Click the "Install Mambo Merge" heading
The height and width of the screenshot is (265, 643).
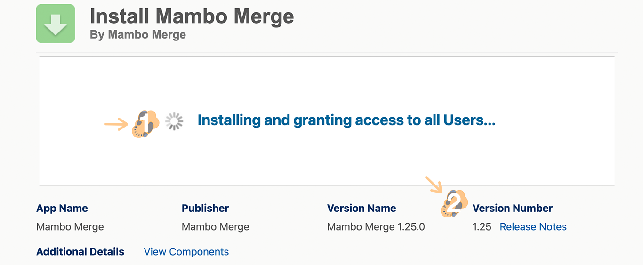point(192,16)
